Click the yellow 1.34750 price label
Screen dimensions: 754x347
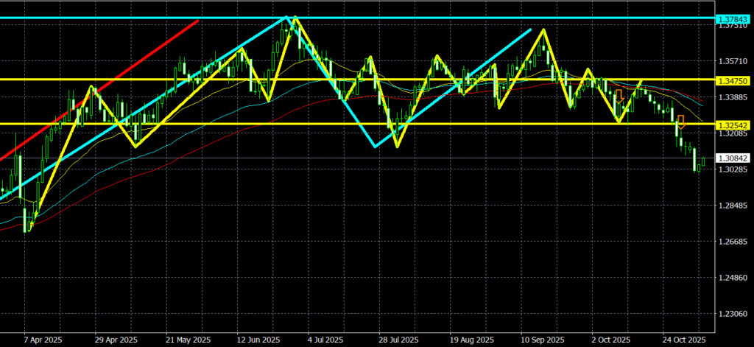click(x=731, y=79)
